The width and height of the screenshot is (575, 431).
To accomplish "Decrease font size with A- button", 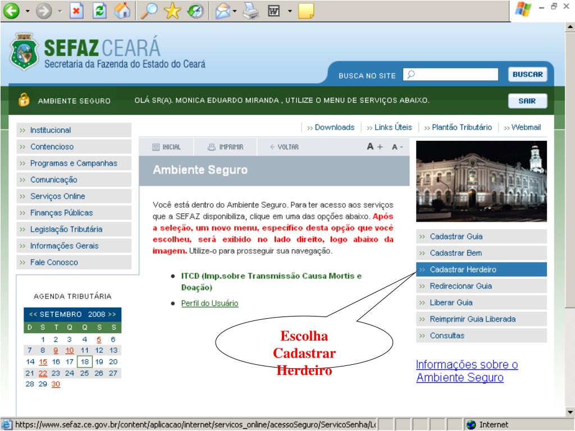I will (x=397, y=147).
